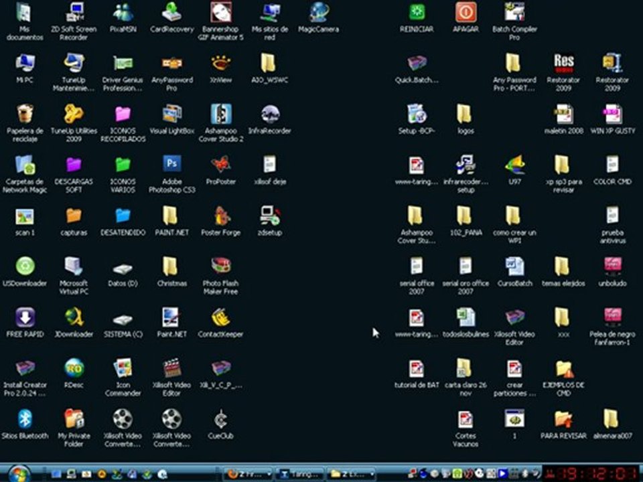Click the Windows Start orb button
Image resolution: width=643 pixels, height=482 pixels.
click(x=19, y=474)
